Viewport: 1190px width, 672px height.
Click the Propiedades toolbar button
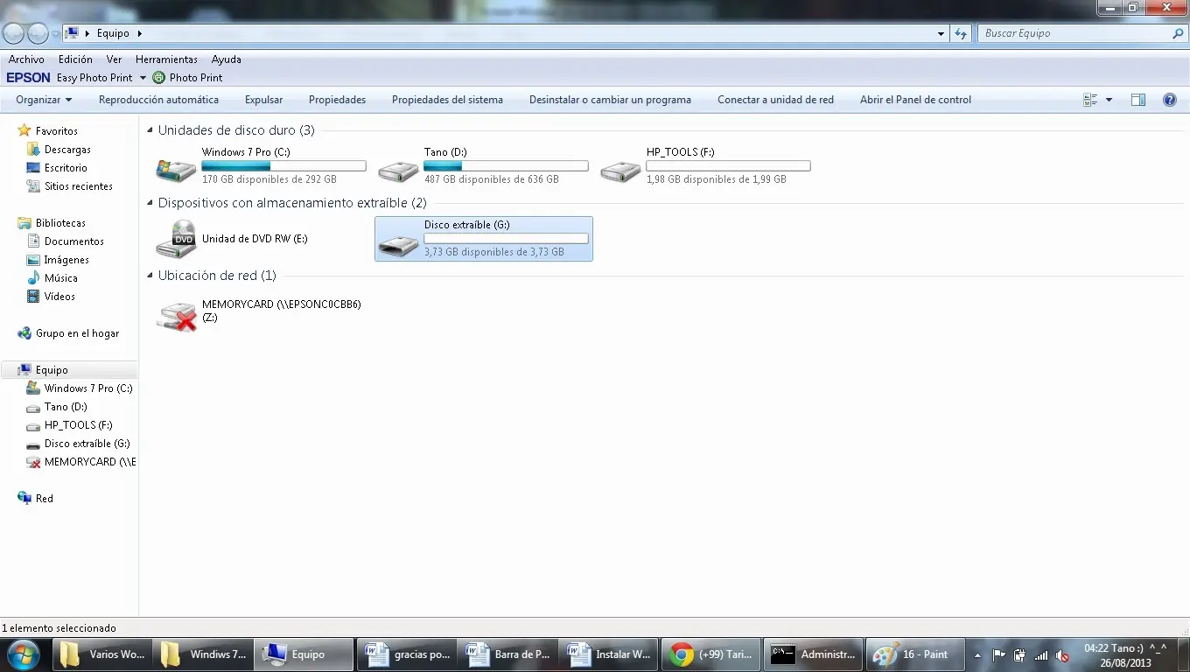(337, 100)
